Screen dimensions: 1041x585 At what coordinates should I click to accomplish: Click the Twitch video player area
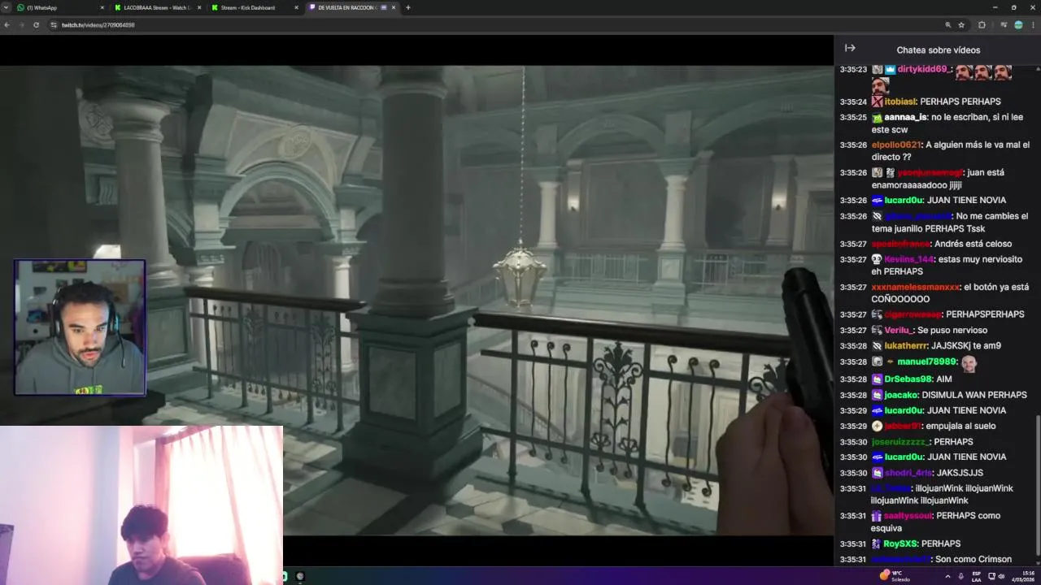(x=416, y=301)
